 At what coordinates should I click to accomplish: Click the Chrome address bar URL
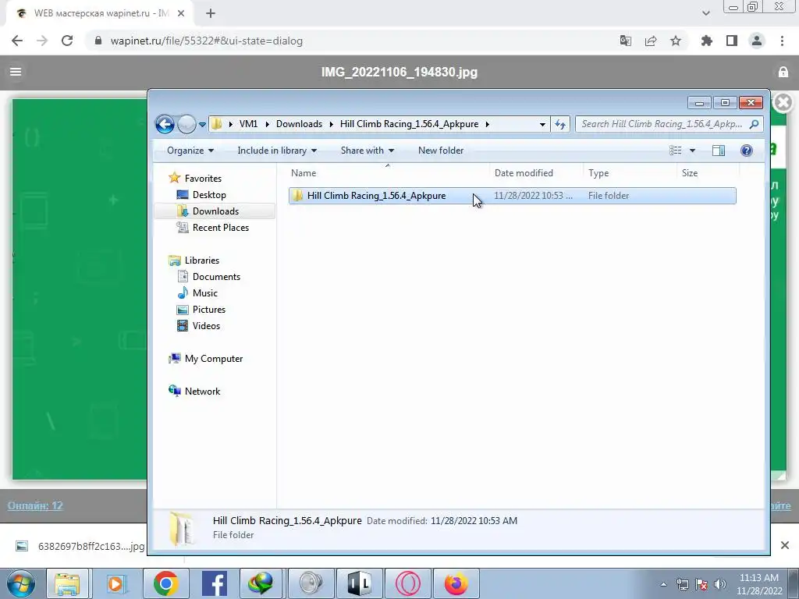(x=206, y=41)
